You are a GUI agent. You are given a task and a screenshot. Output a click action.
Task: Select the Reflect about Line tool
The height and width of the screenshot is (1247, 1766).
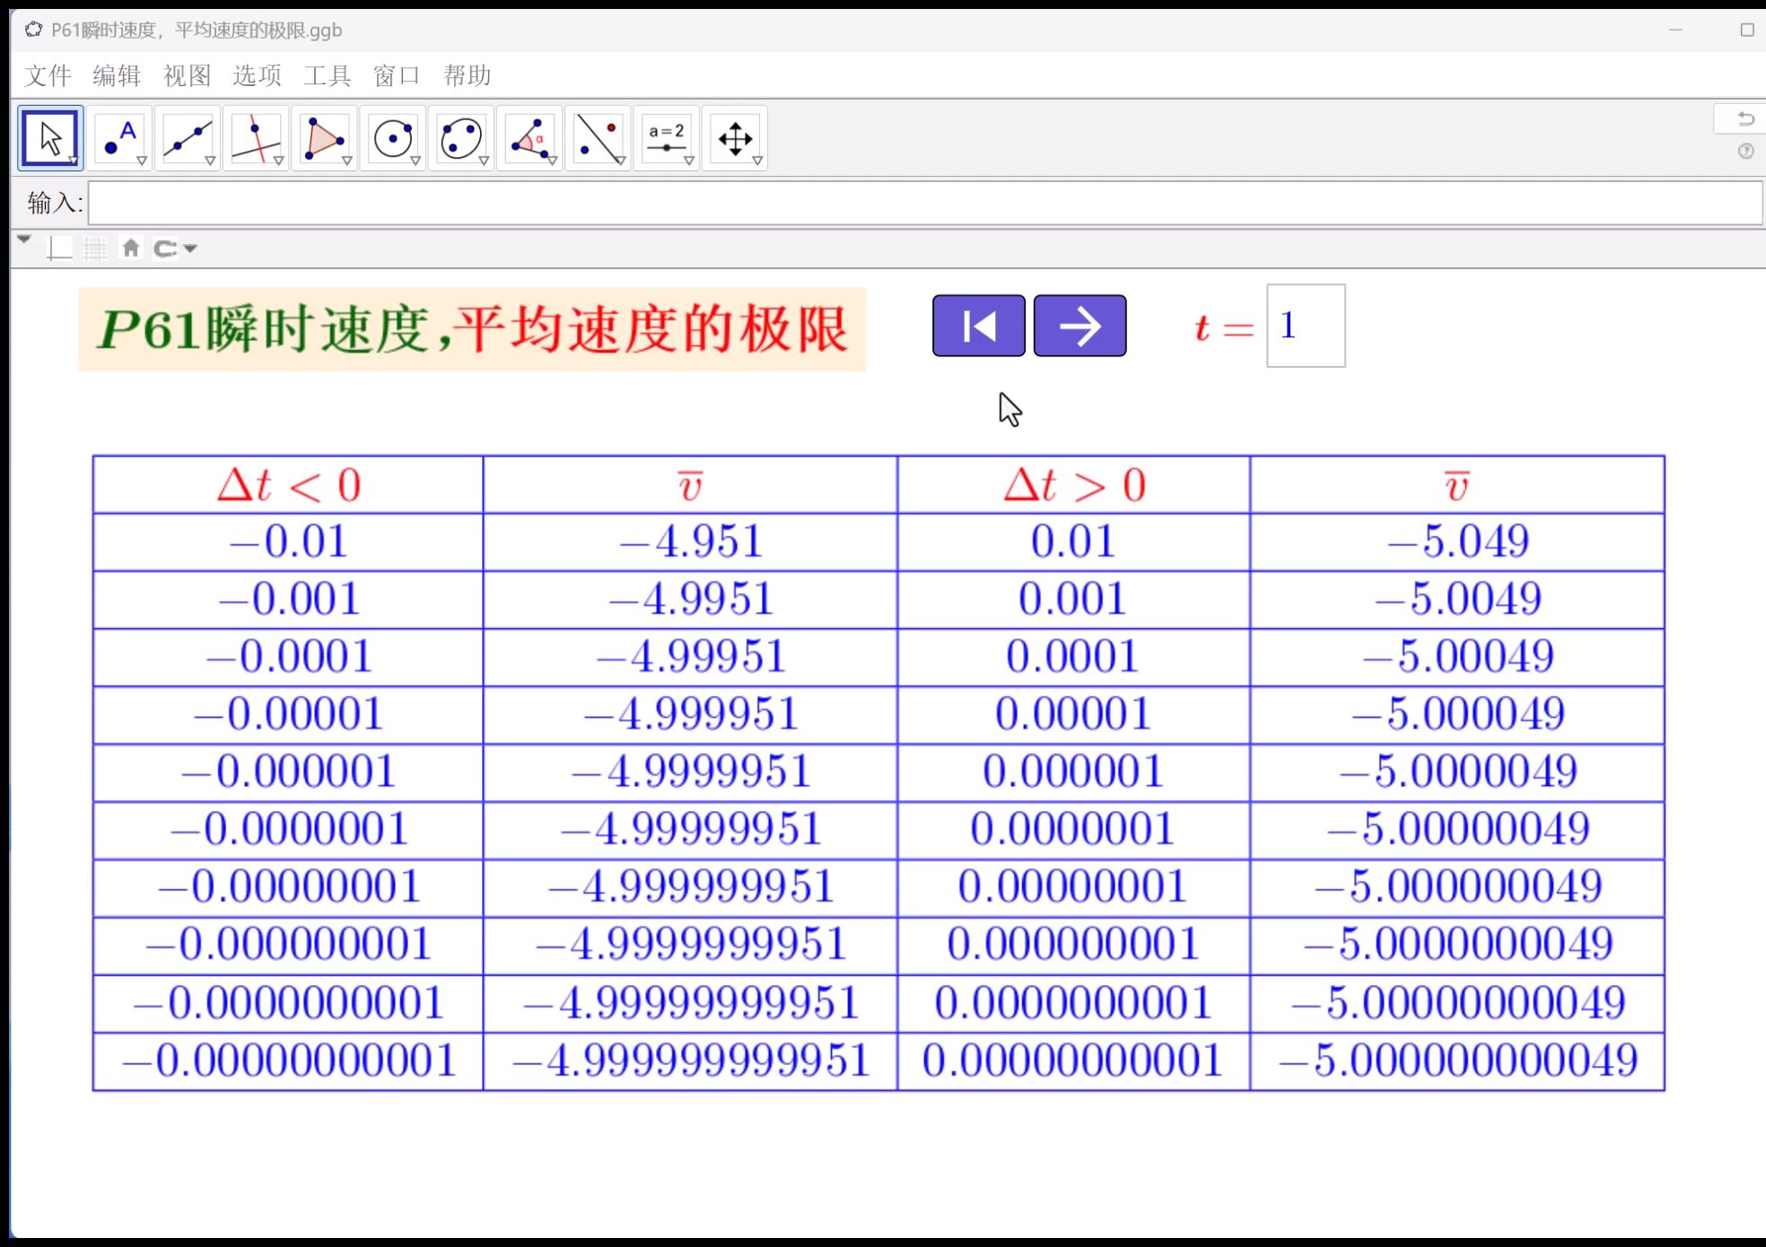point(598,138)
